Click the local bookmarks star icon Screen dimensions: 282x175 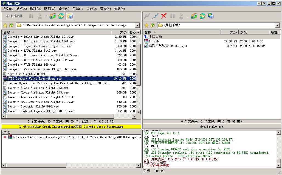5,25
